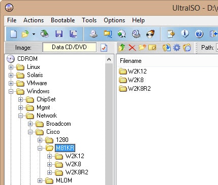Expand the Linux folder node
Image resolution: width=218 pixels, height=185 pixels.
tap(11, 67)
